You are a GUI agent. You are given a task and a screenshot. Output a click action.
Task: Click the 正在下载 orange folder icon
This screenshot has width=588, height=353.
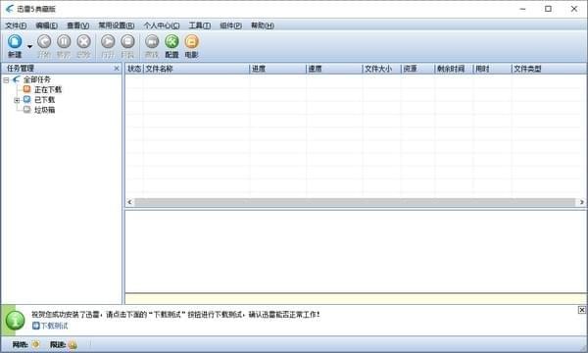[26, 89]
